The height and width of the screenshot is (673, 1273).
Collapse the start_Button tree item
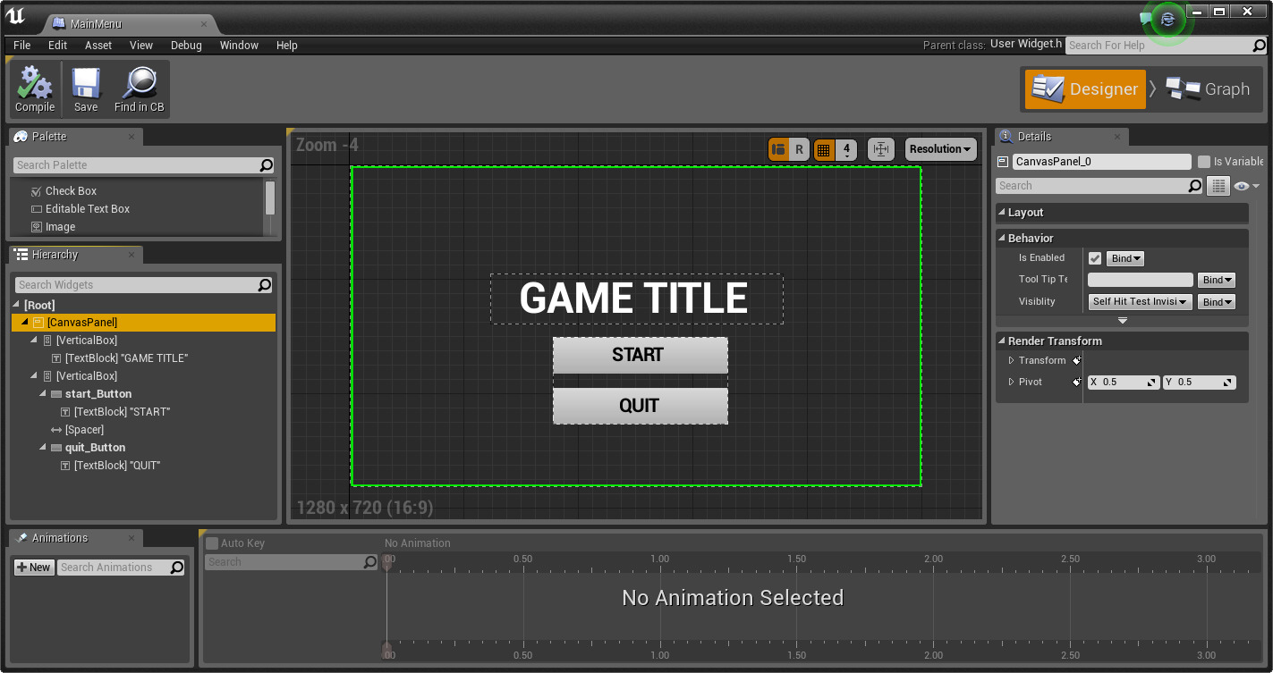(x=41, y=393)
